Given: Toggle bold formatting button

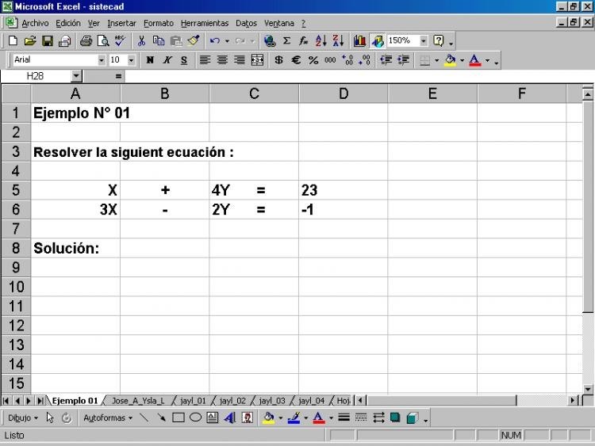Looking at the screenshot, I should (150, 60).
